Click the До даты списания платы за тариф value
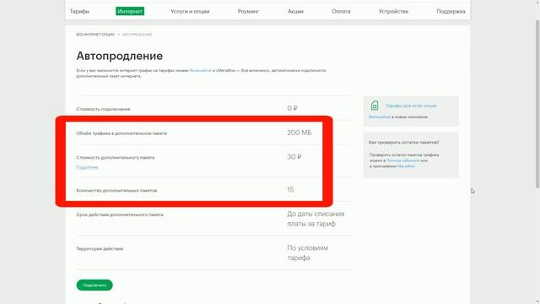Image resolution: width=540 pixels, height=304 pixels. pos(316,219)
